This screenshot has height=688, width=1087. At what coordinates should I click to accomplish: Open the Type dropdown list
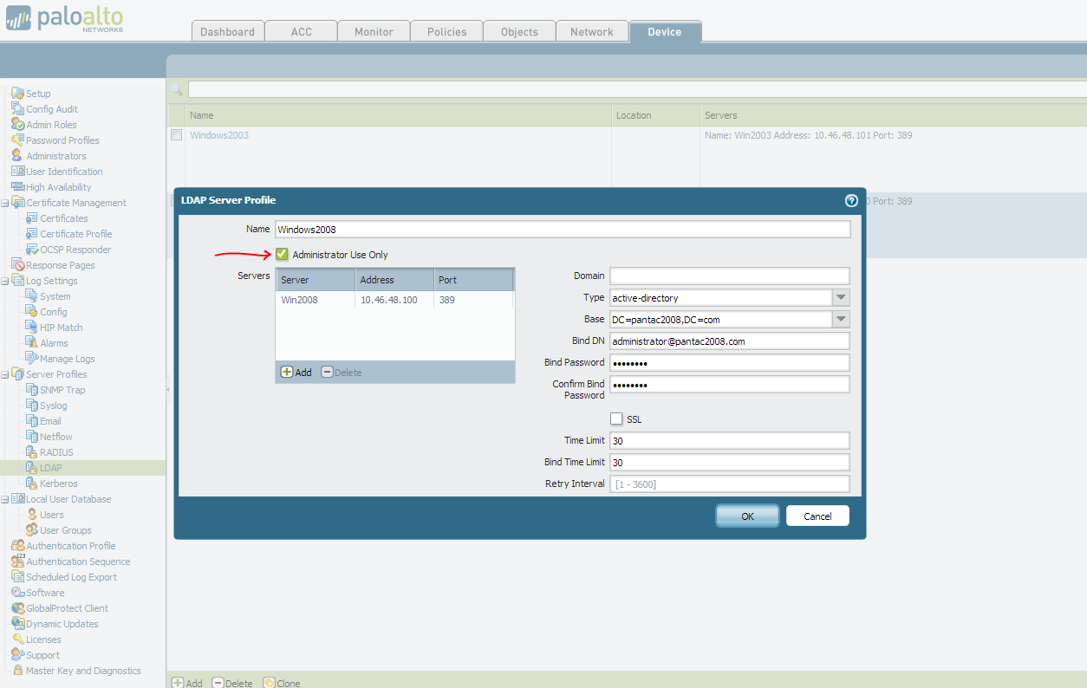click(840, 297)
